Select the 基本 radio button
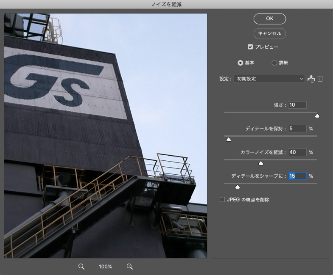This screenshot has width=333, height=275. click(x=241, y=63)
